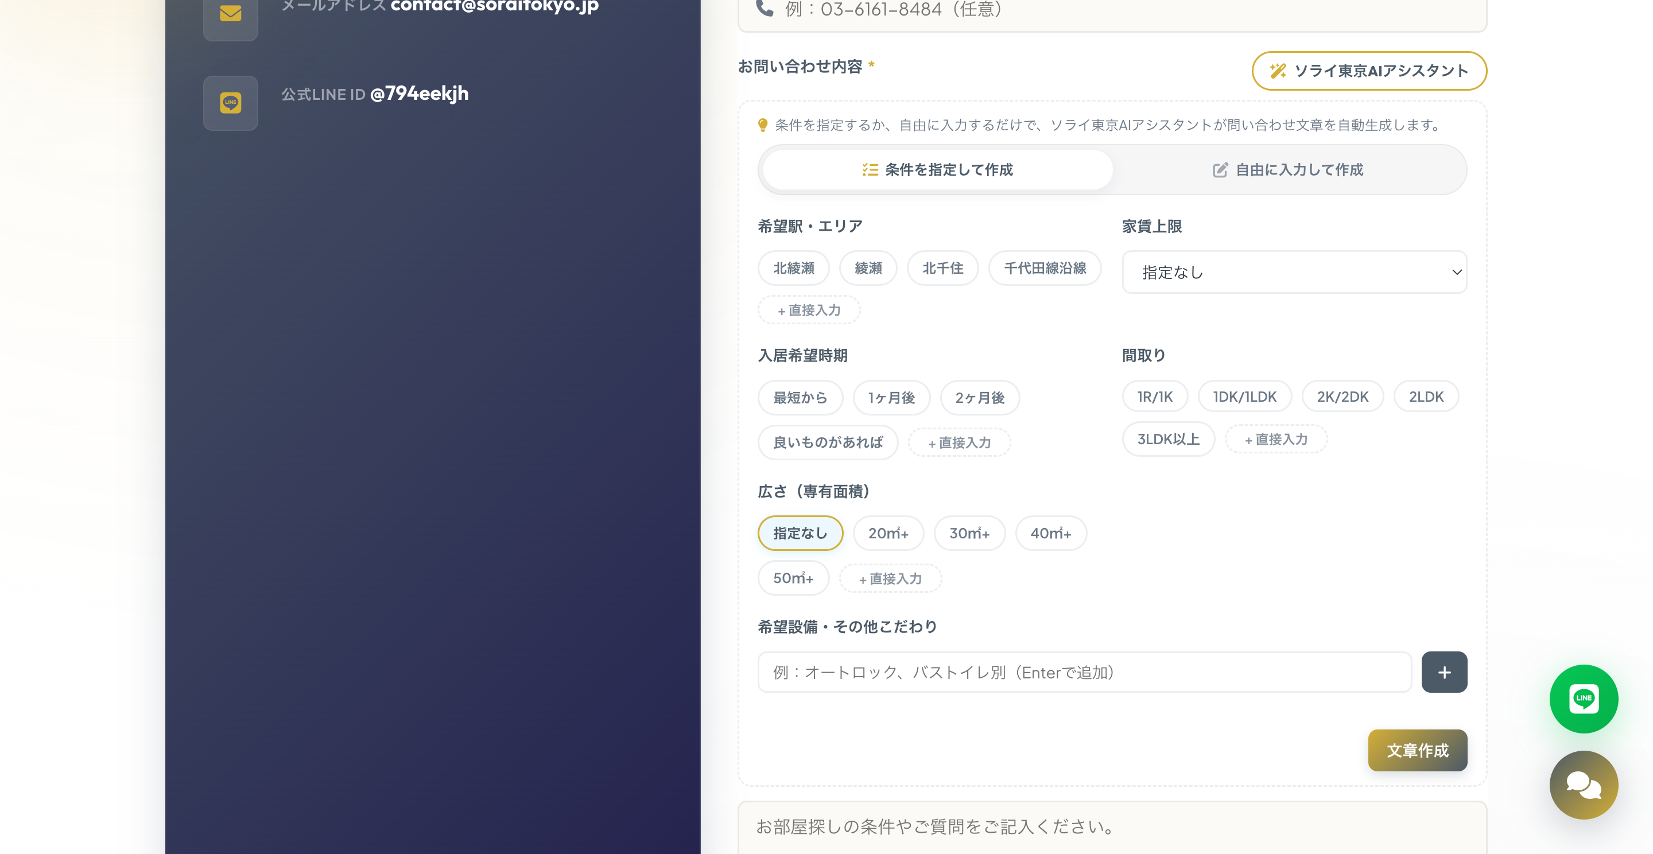Select the 50㎡+ size chip
The image size is (1653, 854).
(x=793, y=577)
